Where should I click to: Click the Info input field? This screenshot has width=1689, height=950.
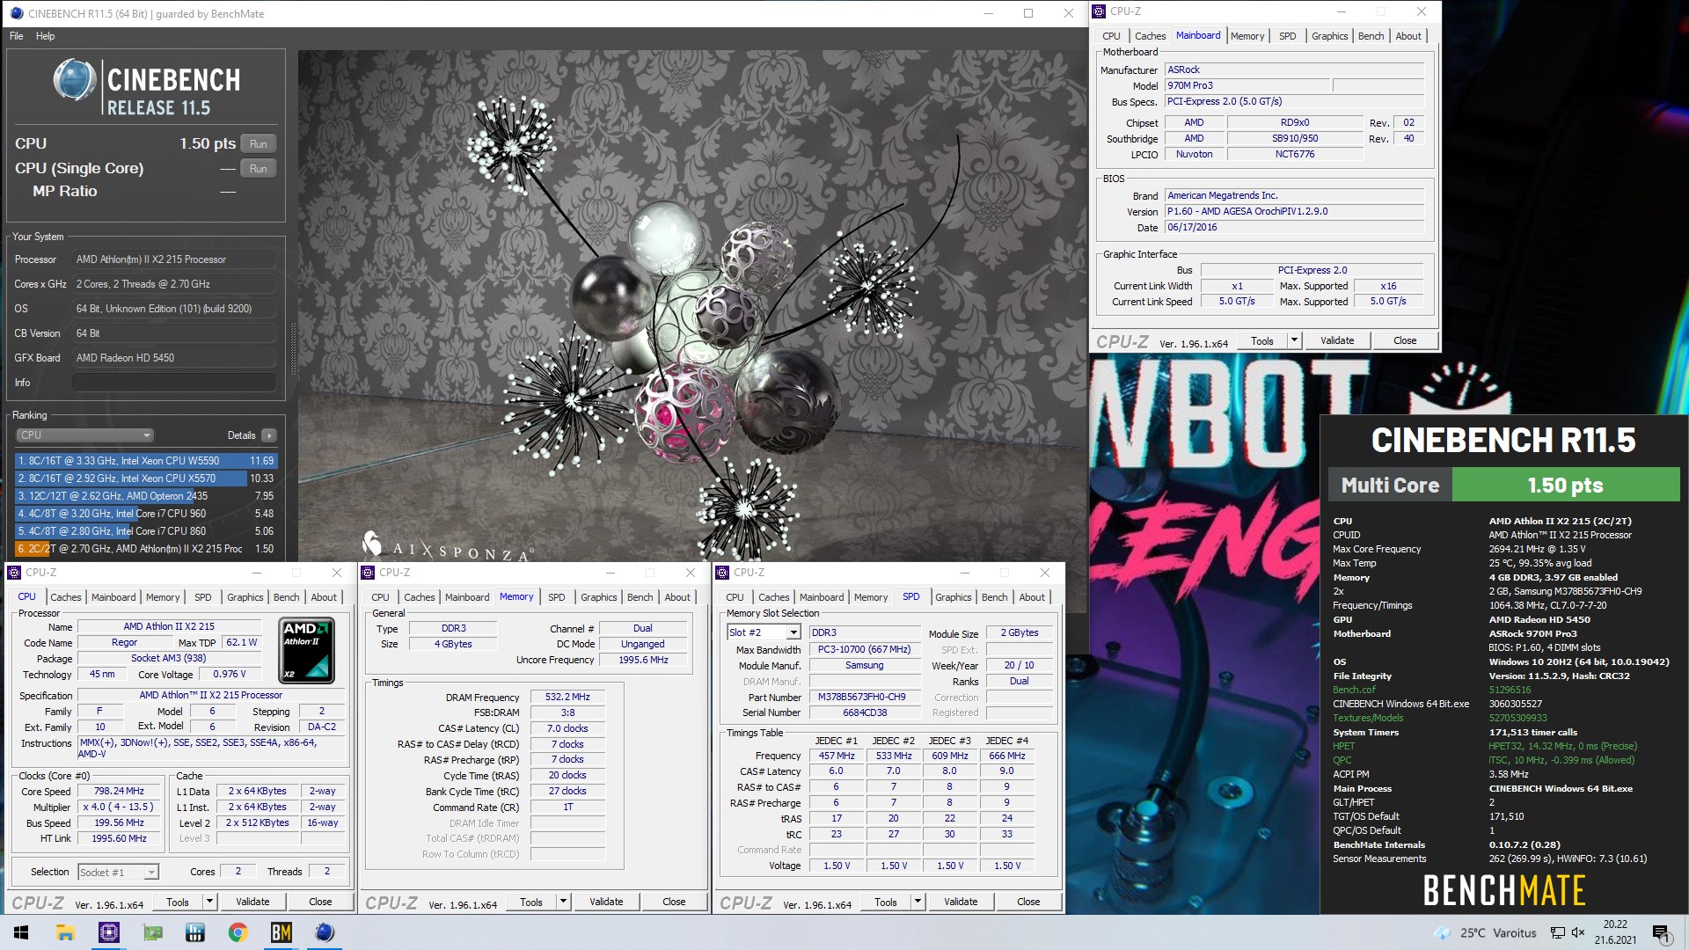(x=174, y=383)
